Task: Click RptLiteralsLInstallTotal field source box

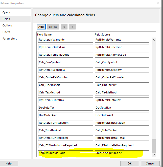Action: coord(122,138)
